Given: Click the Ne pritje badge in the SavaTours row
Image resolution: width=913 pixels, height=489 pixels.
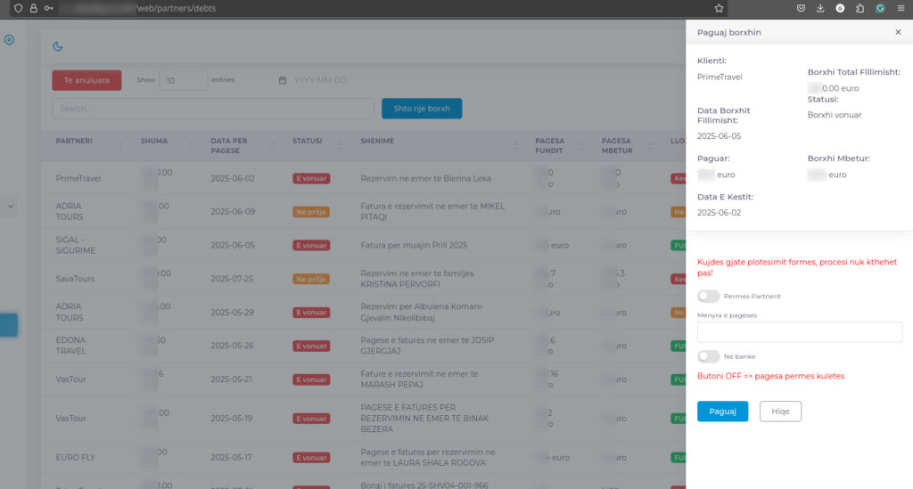Looking at the screenshot, I should pos(311,279).
